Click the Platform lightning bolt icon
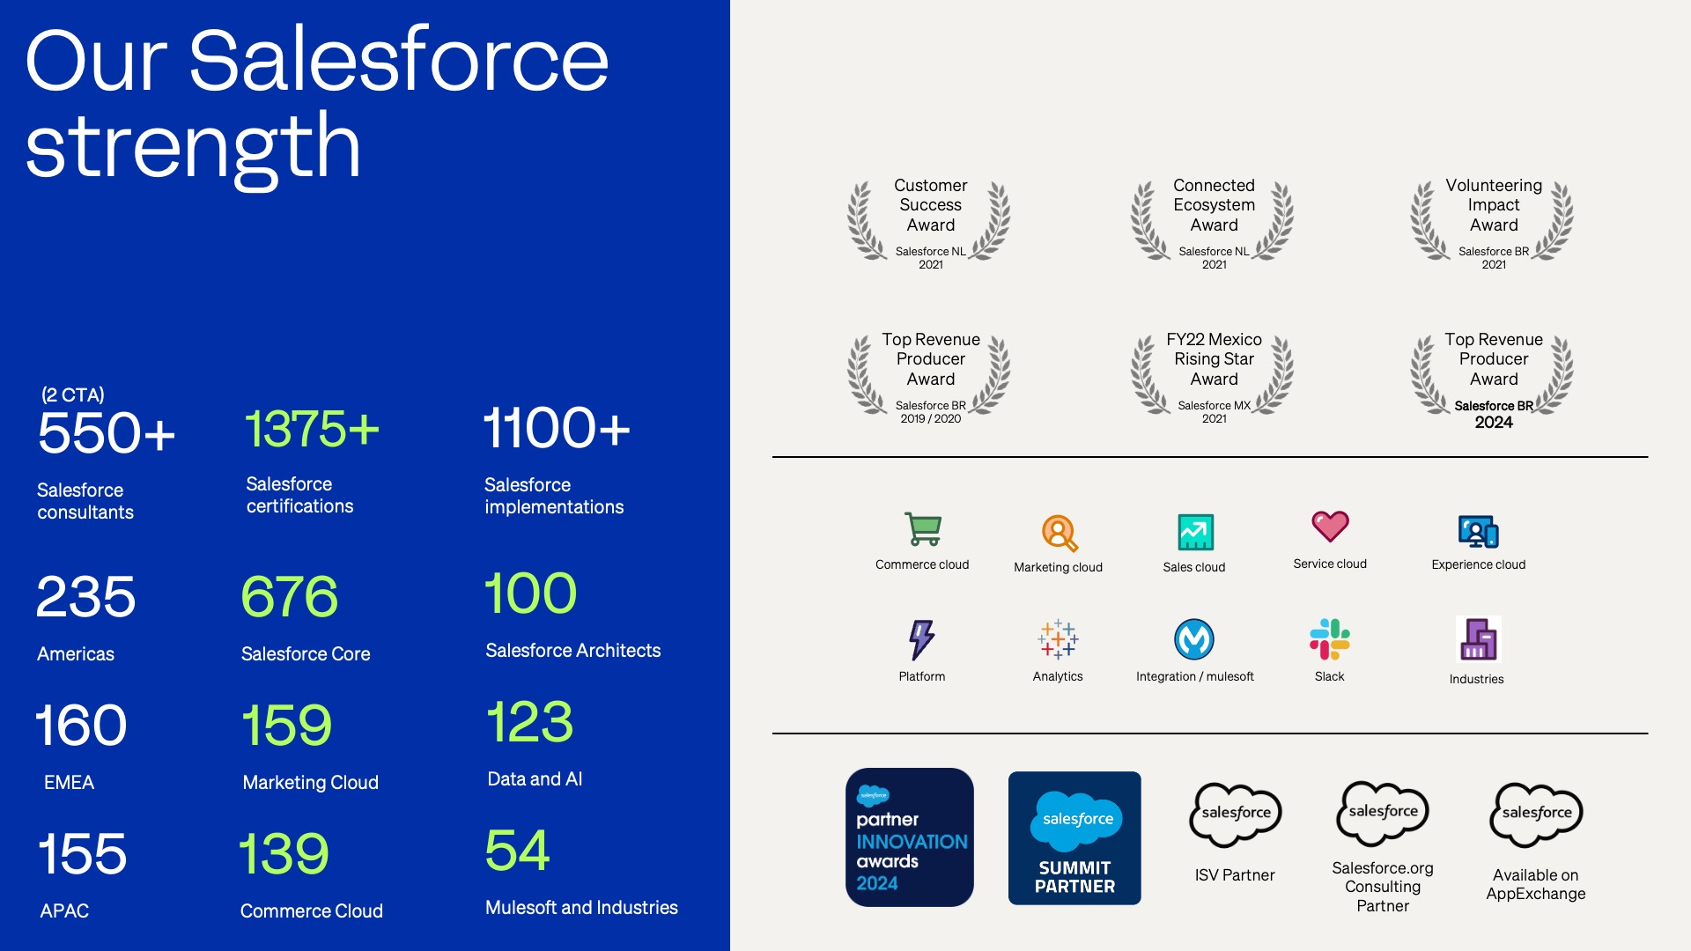Image resolution: width=1691 pixels, height=951 pixels. [x=921, y=639]
